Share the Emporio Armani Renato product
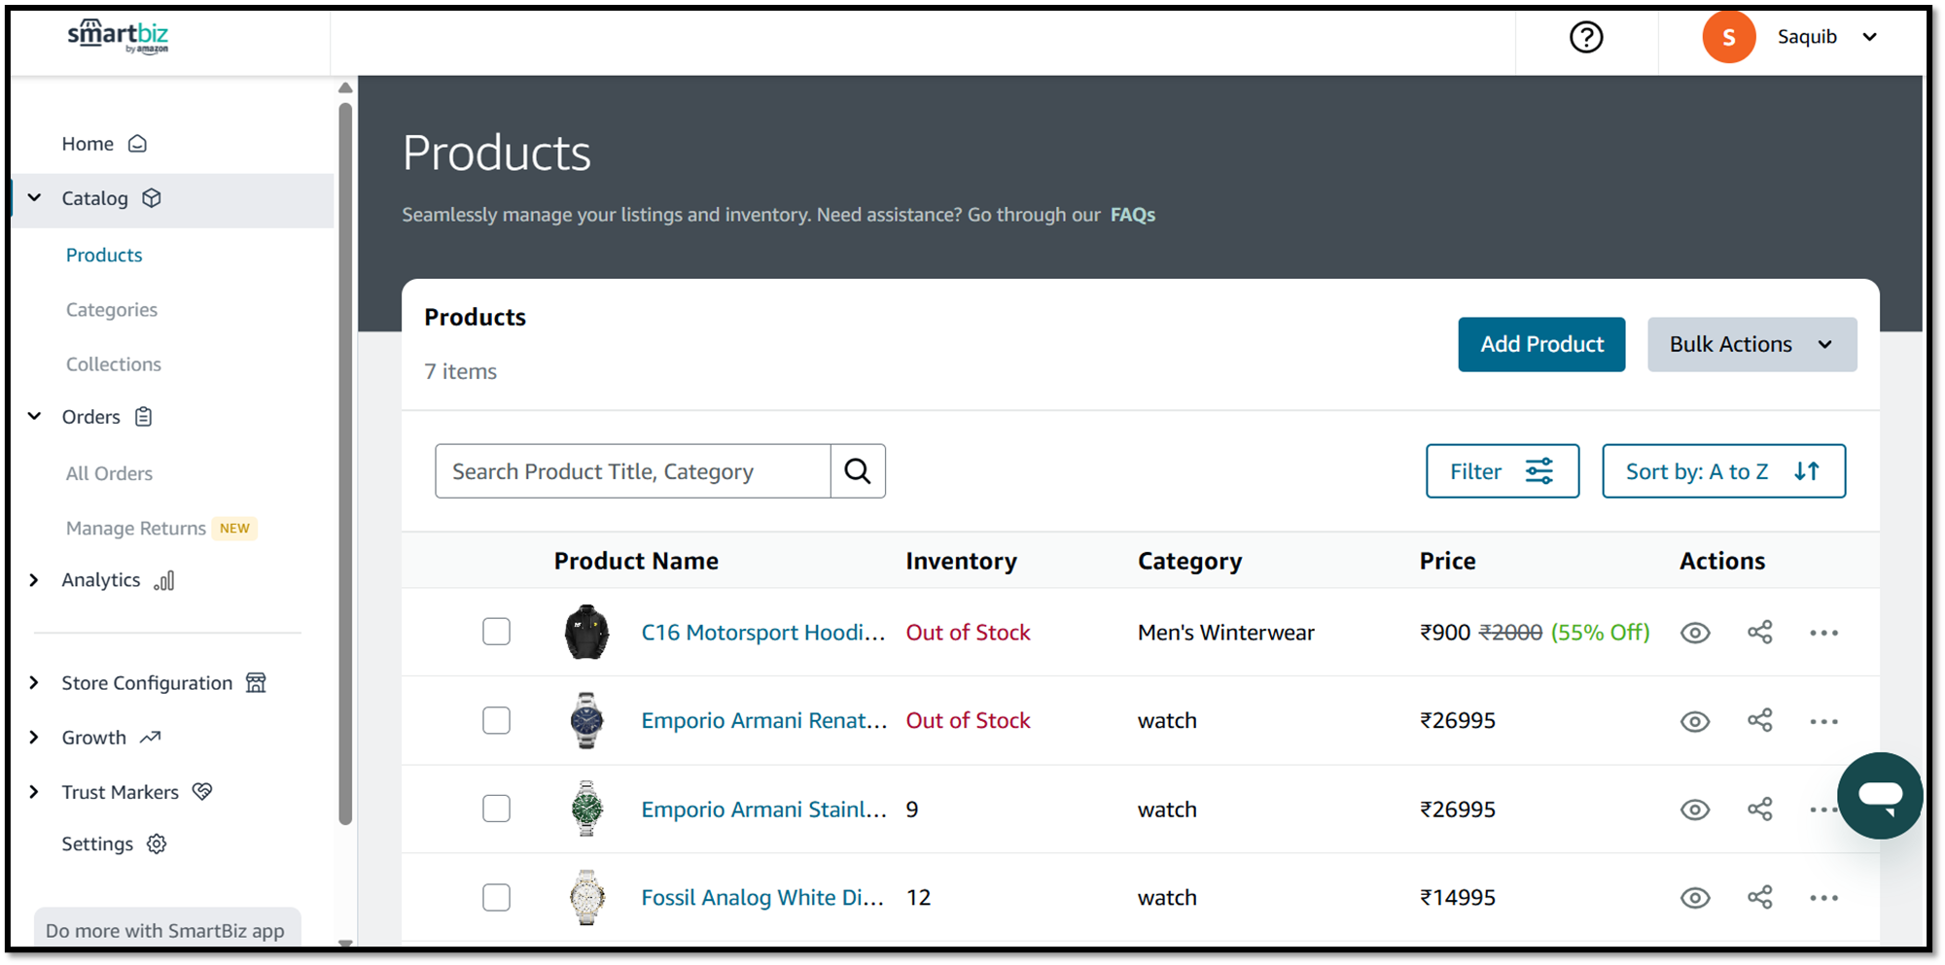Screen dimensions: 1945x965 (1759, 721)
